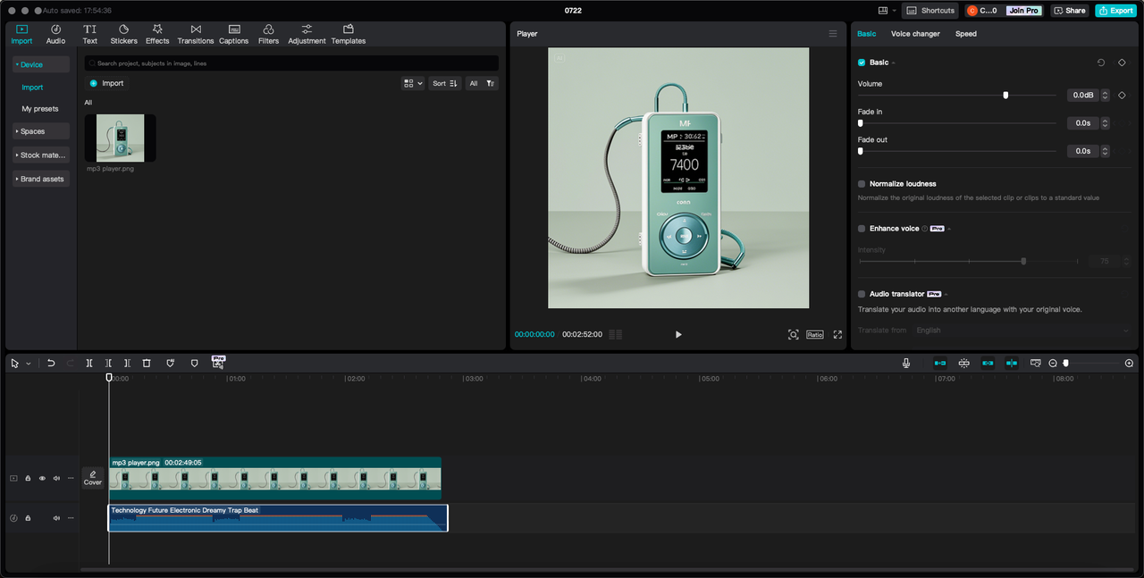Enable the Enhance voice checkbox
This screenshot has width=1144, height=578.
click(x=862, y=229)
